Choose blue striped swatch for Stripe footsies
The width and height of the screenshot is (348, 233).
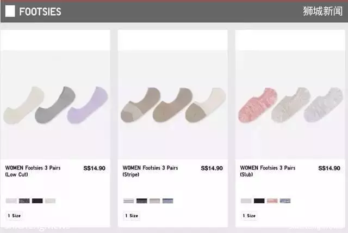click(168, 200)
